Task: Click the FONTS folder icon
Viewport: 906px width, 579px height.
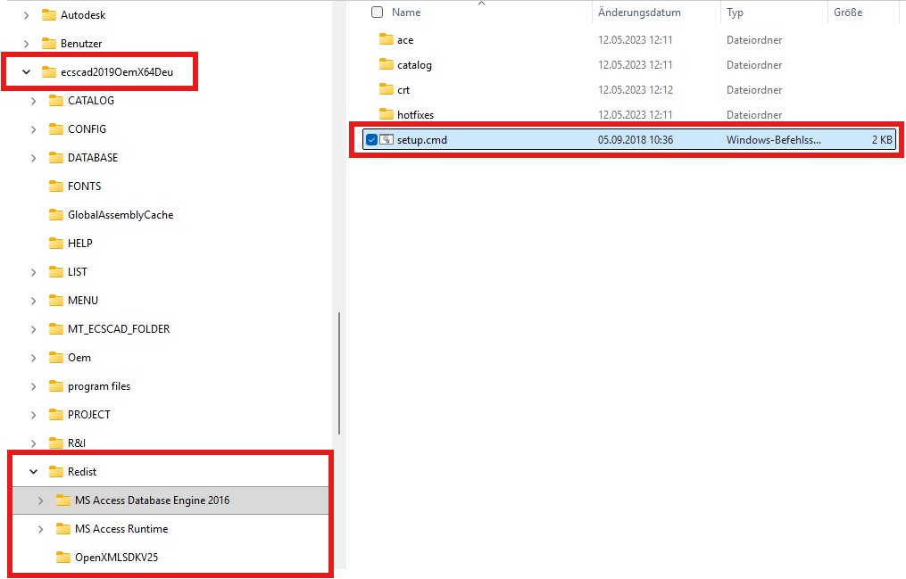Action: 56,186
